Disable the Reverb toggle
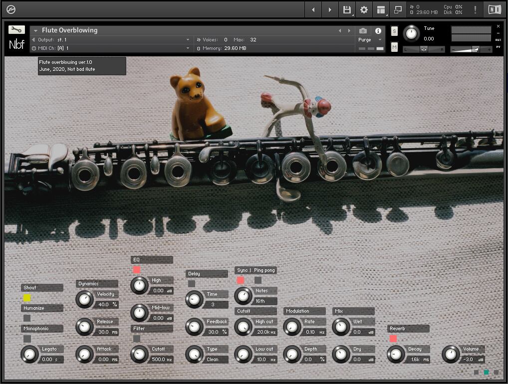Viewport: 508px width, 384px height. tap(393, 339)
